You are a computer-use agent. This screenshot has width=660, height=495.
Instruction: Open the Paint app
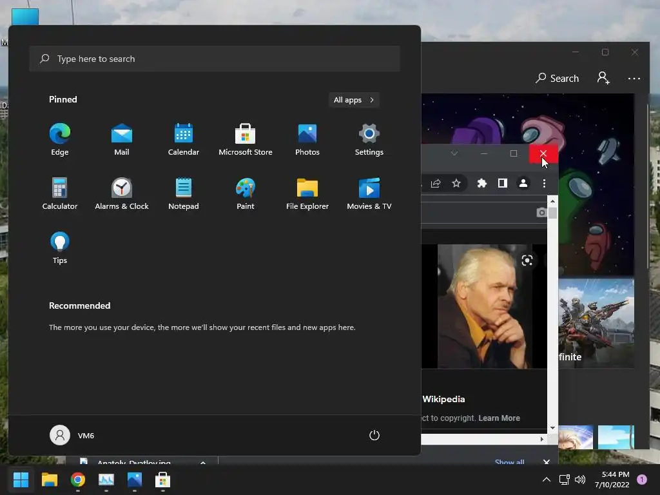246,194
